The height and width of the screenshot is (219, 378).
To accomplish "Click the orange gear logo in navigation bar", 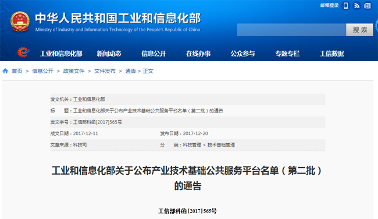I will (x=23, y=52).
